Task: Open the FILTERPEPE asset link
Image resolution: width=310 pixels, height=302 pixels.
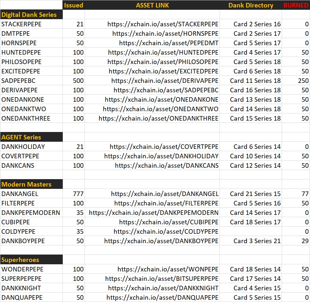Action: [166, 203]
